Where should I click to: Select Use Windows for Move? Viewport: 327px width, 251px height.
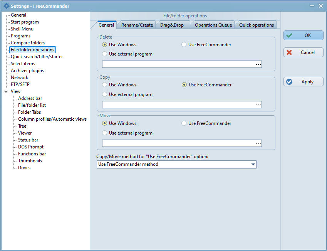click(119, 123)
